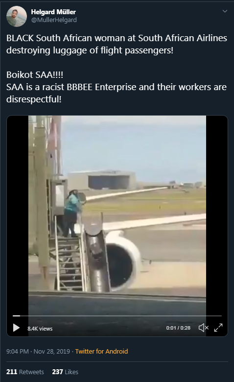Open the @MullerHelgard handle link
Viewport: 234px width, 382px height.
[54, 20]
